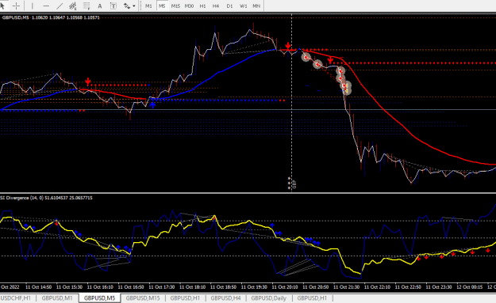This screenshot has height=303, width=496.
Task: Switch chart to H1 timeframe in toolbar
Action: (x=203, y=6)
